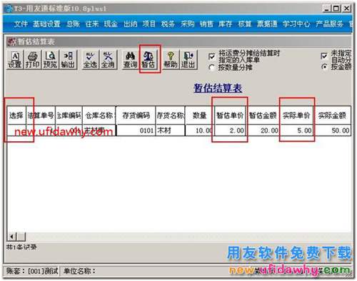Open 帮助 (Help) toolbar icon
357x281 pixels.
tap(171, 60)
